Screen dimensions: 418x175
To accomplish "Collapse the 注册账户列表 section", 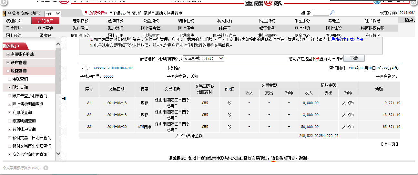I will pyautogui.click(x=8, y=54).
